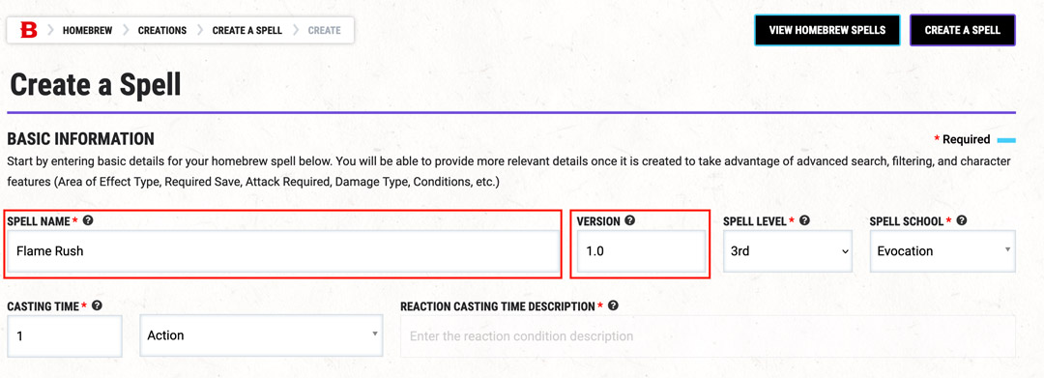
Task: Click the Casting Time number field
Action: pyautogui.click(x=65, y=335)
